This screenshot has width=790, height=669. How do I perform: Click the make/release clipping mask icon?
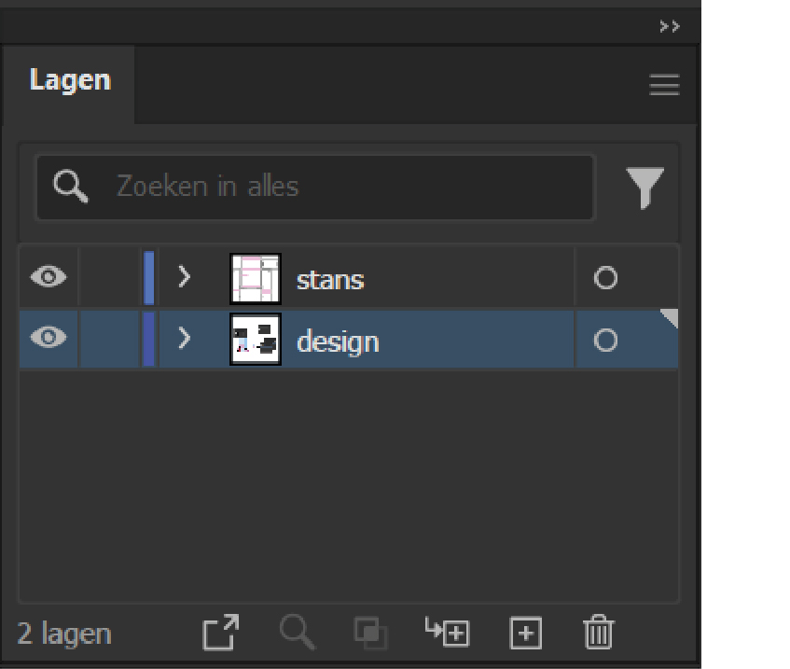pos(370,633)
